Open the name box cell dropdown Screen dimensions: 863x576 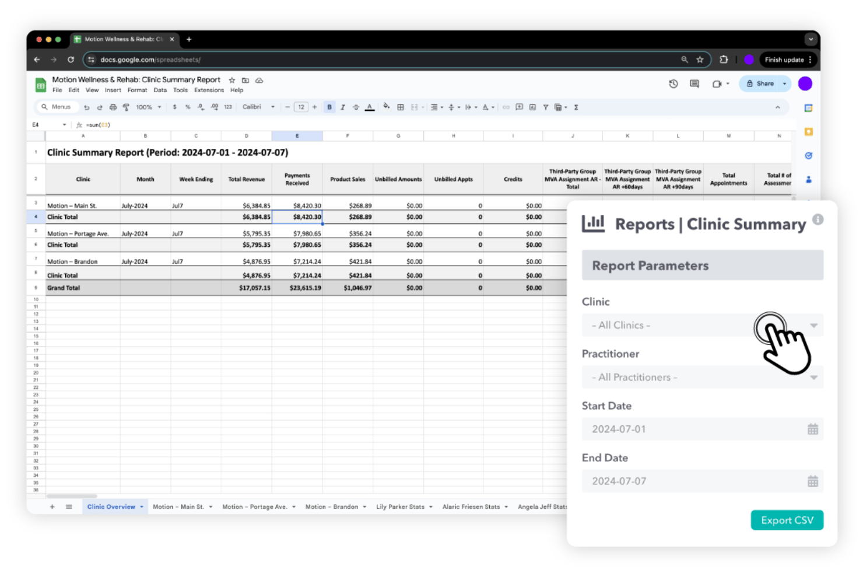(x=64, y=125)
